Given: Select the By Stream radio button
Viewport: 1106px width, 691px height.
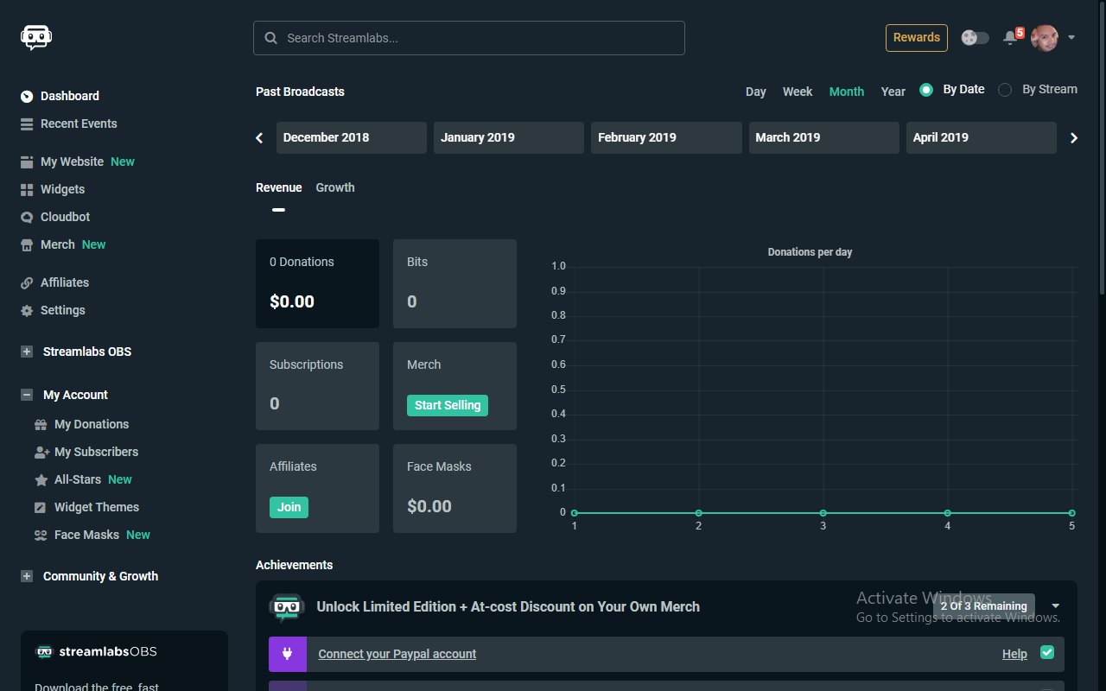Looking at the screenshot, I should 1005,90.
